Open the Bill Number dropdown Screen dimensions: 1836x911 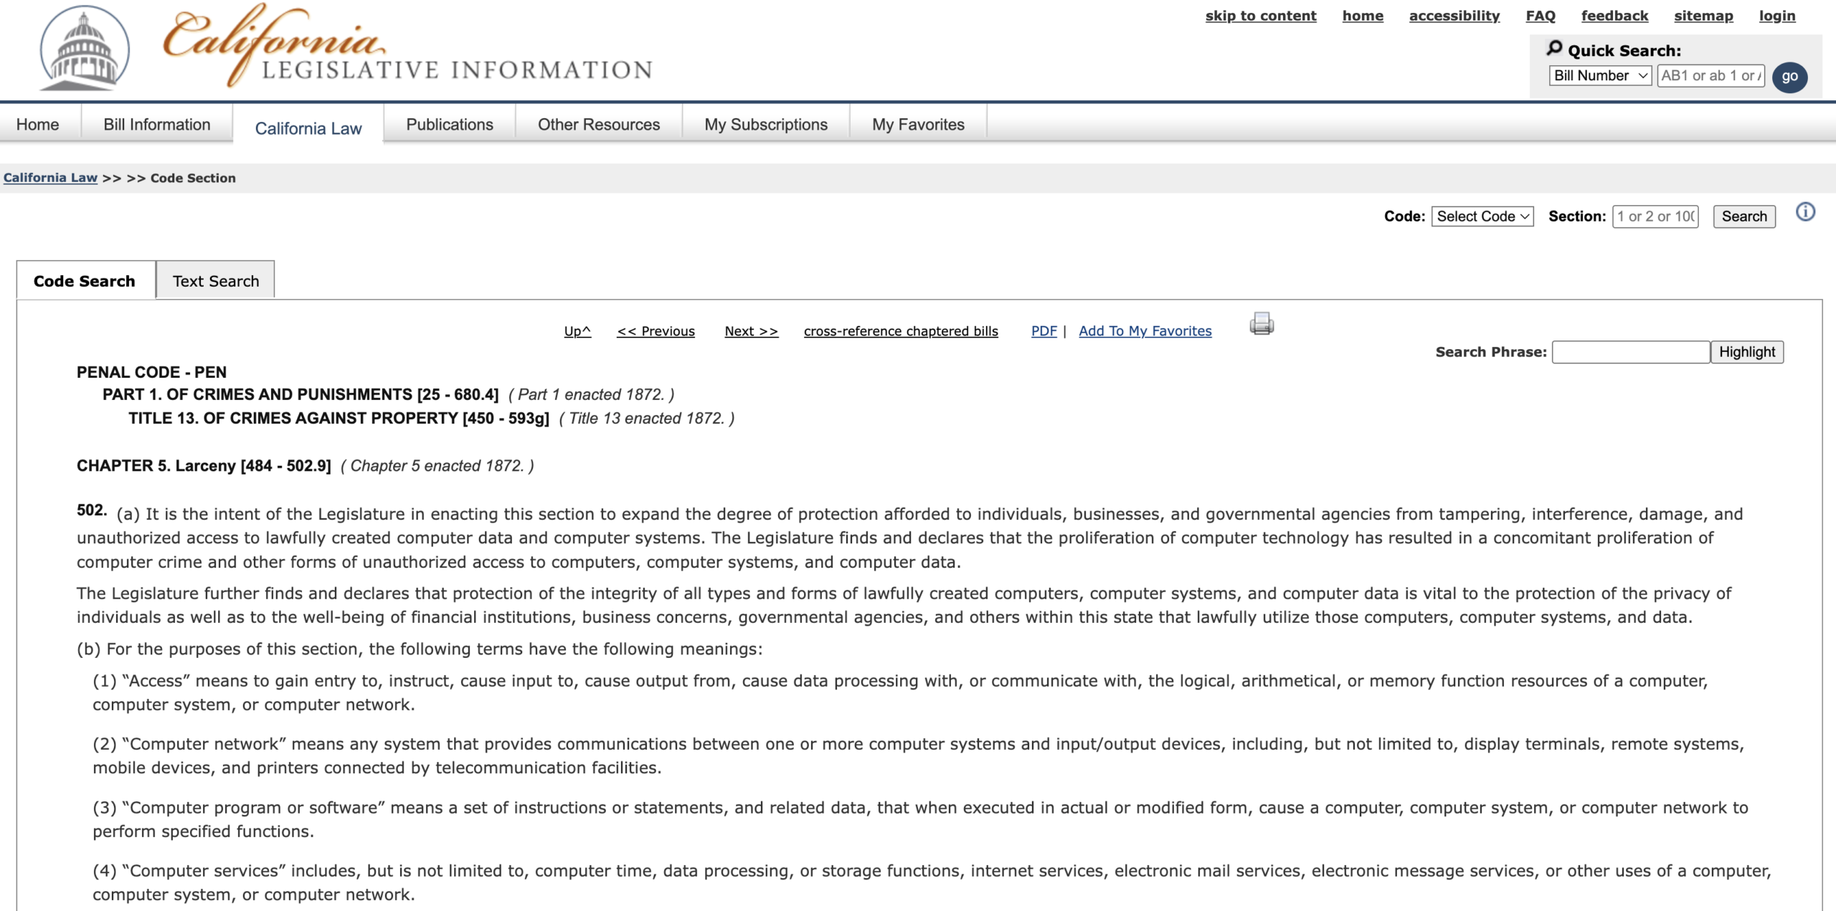pyautogui.click(x=1600, y=76)
